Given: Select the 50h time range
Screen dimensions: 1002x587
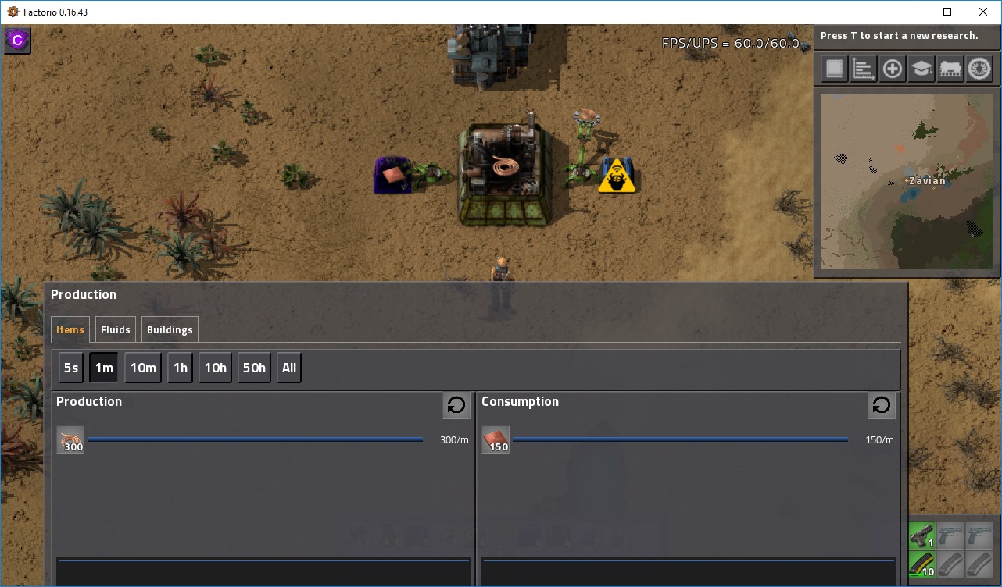Looking at the screenshot, I should click(254, 368).
